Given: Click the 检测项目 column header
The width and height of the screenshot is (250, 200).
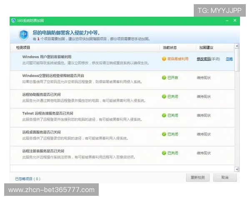Looking at the screenshot, I should coord(23,47).
